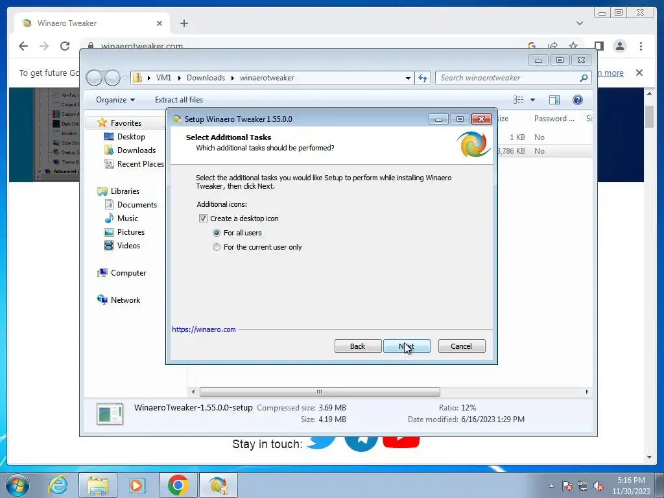Click the search magnifier icon in Explorer
Viewport: 664px width, 498px height.
pyautogui.click(x=584, y=78)
